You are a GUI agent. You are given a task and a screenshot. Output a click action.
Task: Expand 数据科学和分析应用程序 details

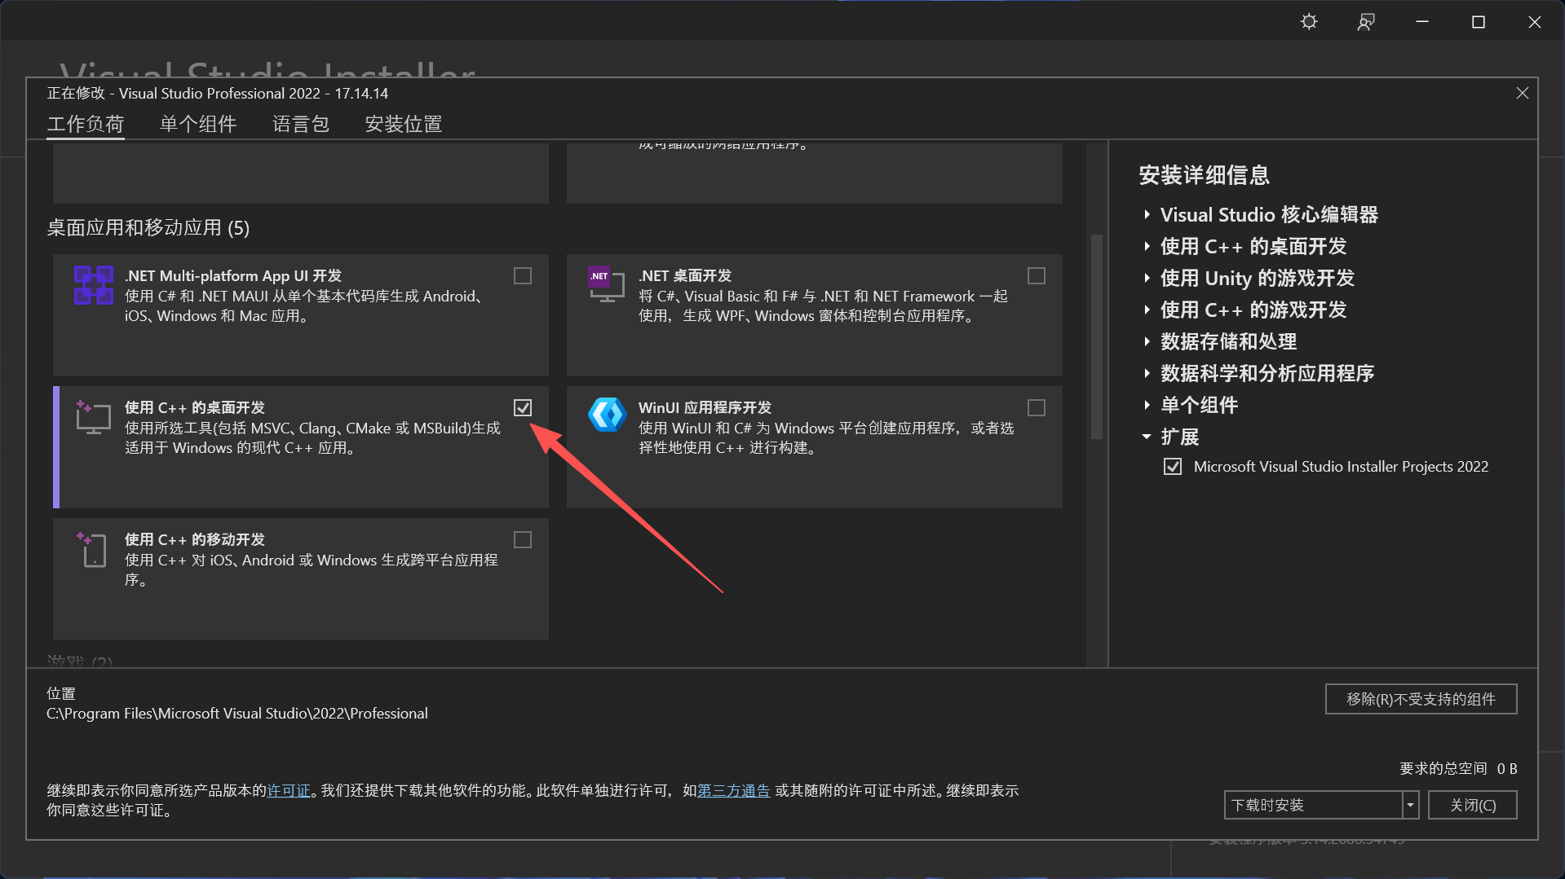point(1147,373)
